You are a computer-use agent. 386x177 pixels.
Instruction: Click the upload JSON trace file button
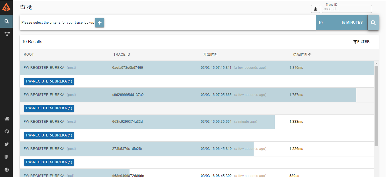tap(315, 9)
